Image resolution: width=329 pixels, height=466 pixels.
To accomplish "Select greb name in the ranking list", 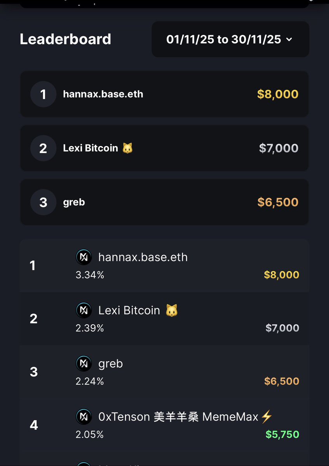I will pos(111,364).
